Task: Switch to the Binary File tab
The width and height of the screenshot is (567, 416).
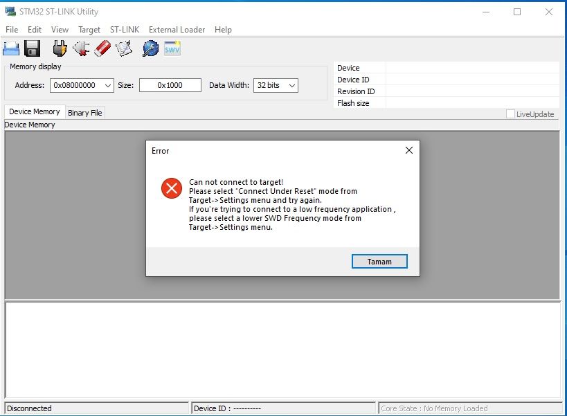Action: click(85, 113)
